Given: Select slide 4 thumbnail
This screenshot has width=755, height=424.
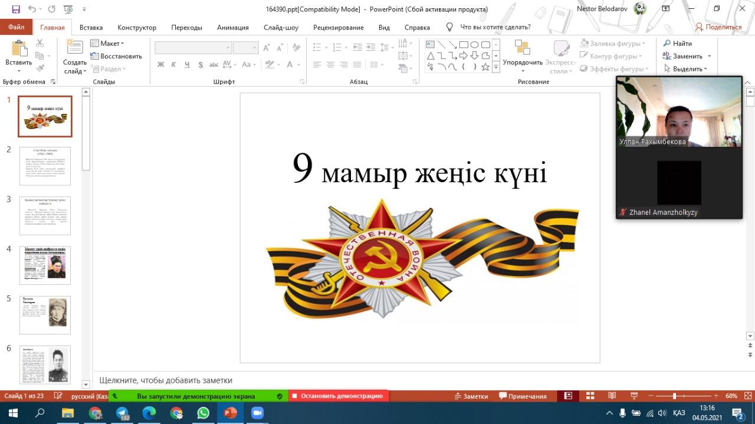Looking at the screenshot, I should pos(45,265).
